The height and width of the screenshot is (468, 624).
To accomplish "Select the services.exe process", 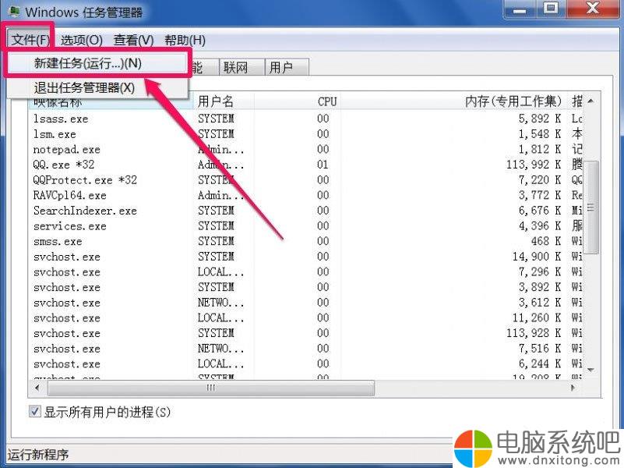I will tap(306, 226).
